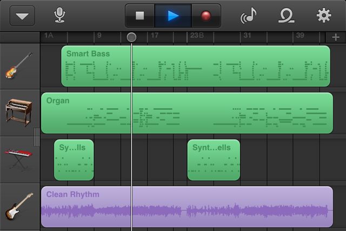Screen dimensions: 346x231
Task: Start recording with the red record button
Action: click(206, 16)
